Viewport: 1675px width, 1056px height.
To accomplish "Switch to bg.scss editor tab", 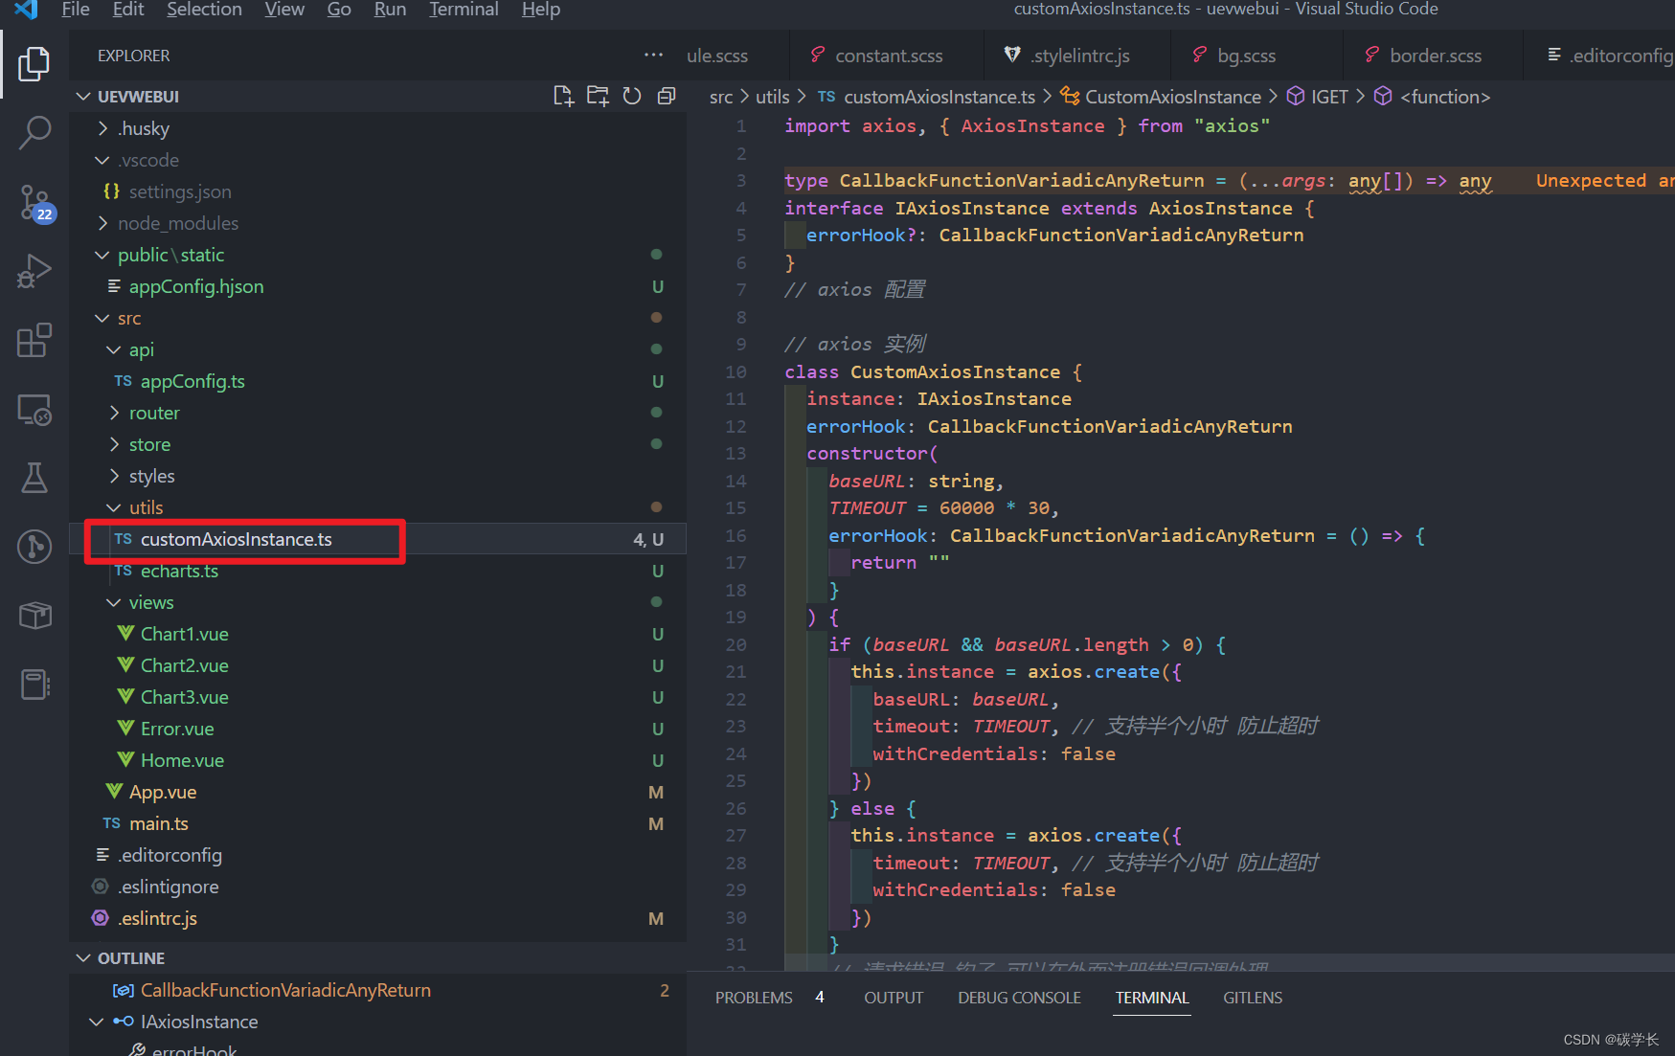I will 1256,56.
